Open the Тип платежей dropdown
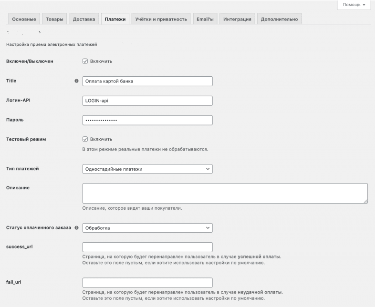This screenshot has width=375, height=307. click(x=147, y=169)
